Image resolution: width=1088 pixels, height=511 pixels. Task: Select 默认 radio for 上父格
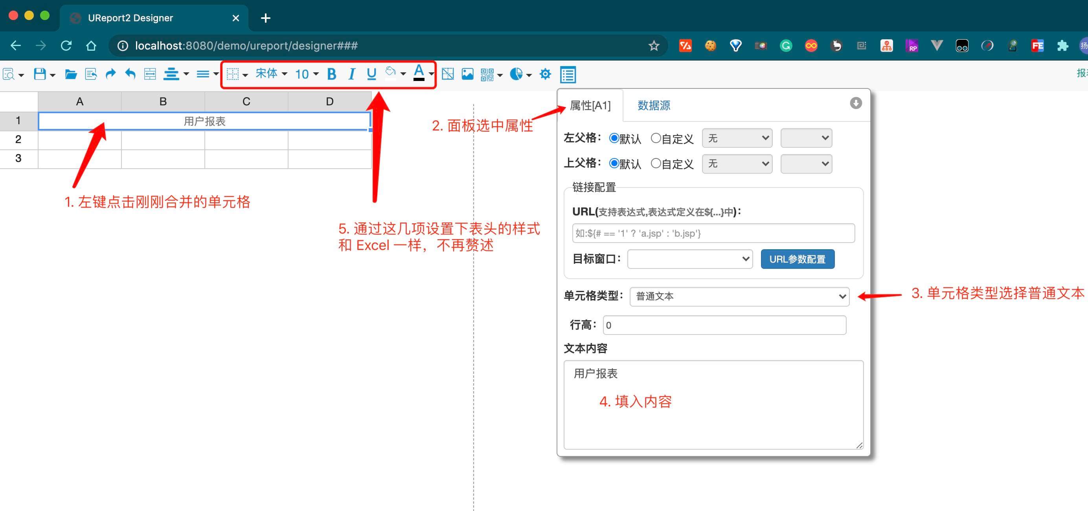[x=614, y=164]
